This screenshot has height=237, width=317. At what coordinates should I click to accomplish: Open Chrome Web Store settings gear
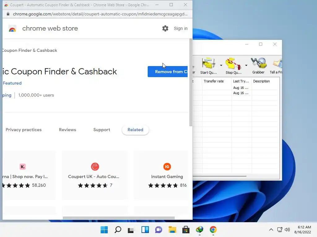[x=165, y=28]
